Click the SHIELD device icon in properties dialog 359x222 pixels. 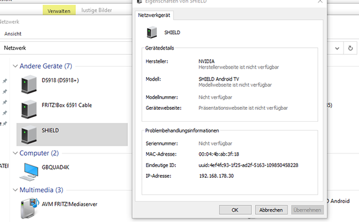click(x=152, y=32)
